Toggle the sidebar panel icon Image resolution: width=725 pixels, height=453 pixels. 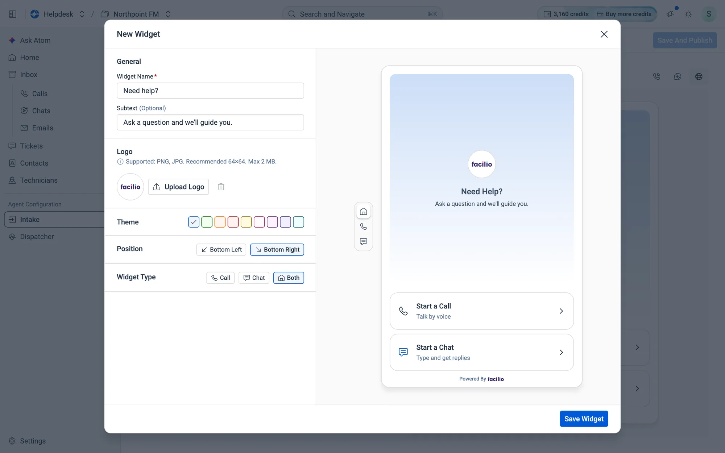(13, 14)
